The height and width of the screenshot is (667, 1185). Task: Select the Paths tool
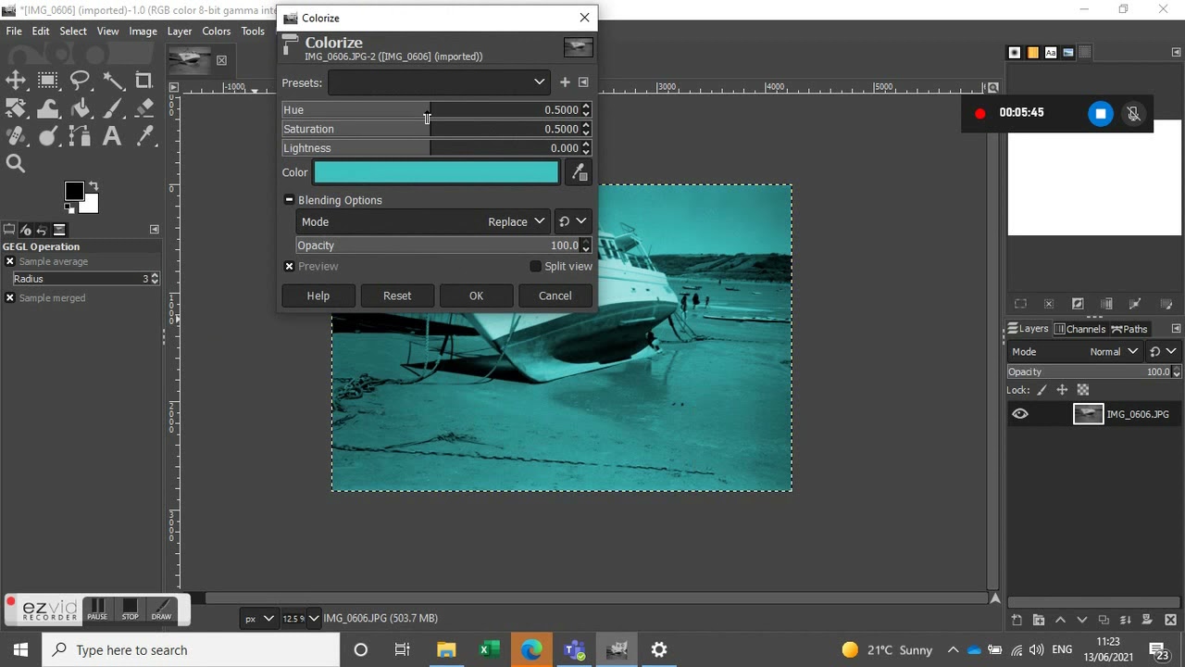81,136
